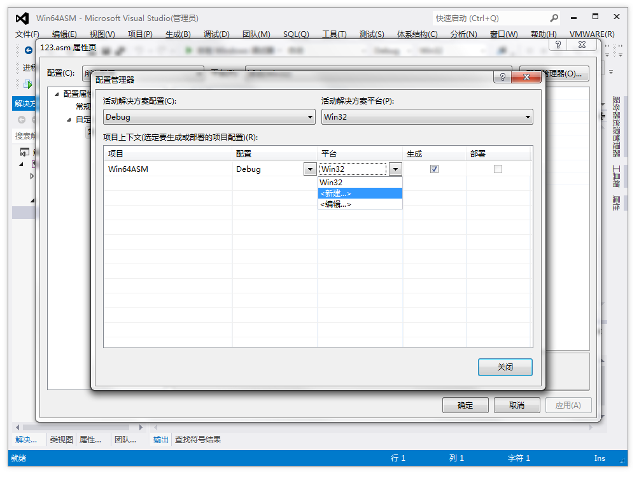The height and width of the screenshot is (478, 639).
Task: Open the 生成(B) menu
Action: 178,34
